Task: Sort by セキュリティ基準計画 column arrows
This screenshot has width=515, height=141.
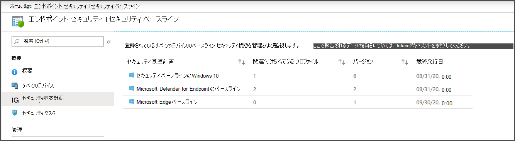Action: tap(242, 62)
